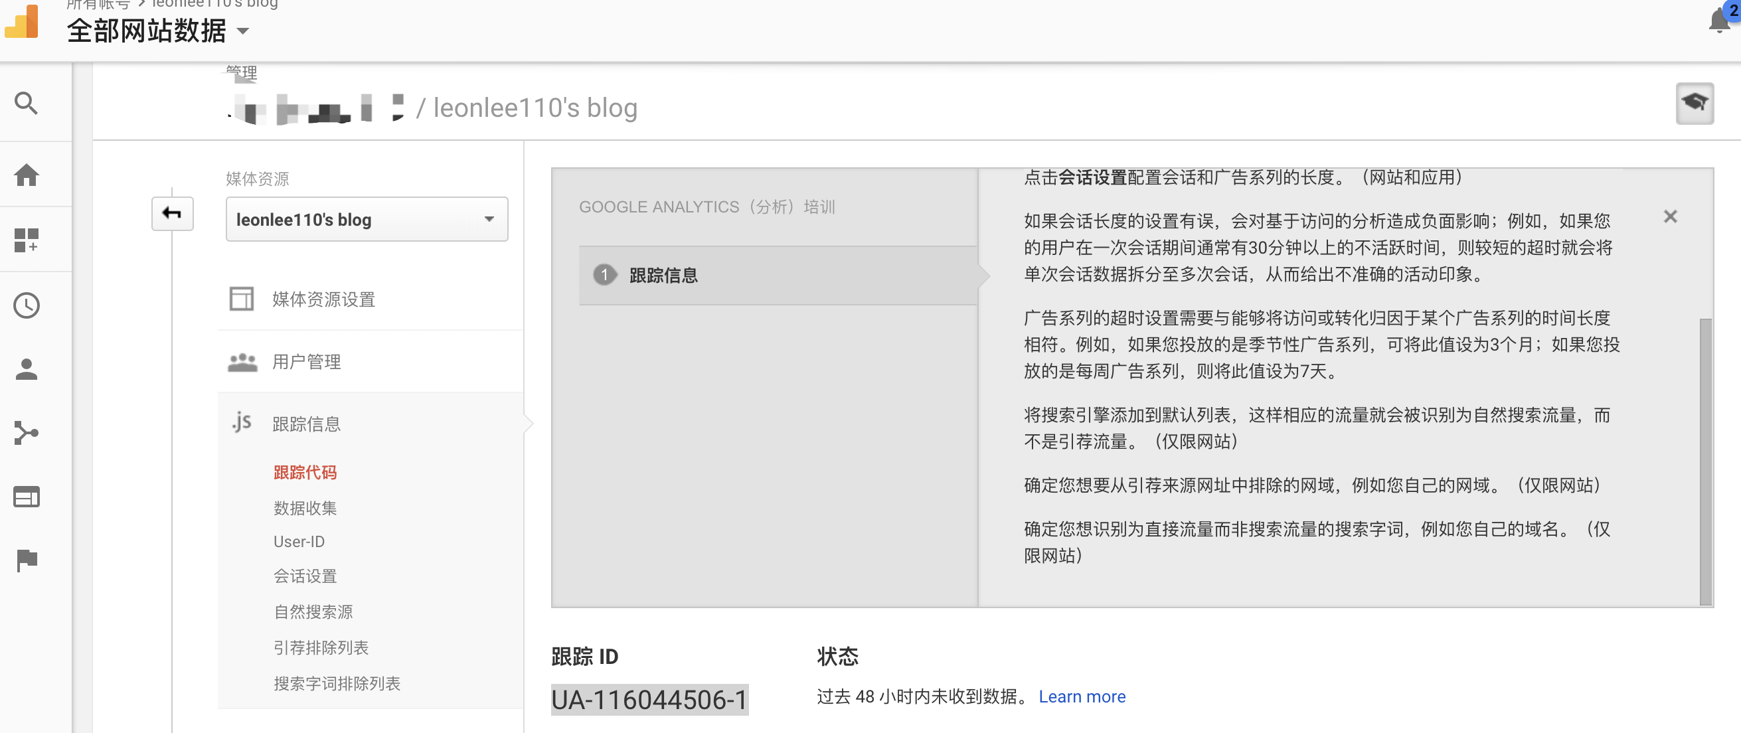Click the Learn more link
The width and height of the screenshot is (1741, 733).
1082,696
